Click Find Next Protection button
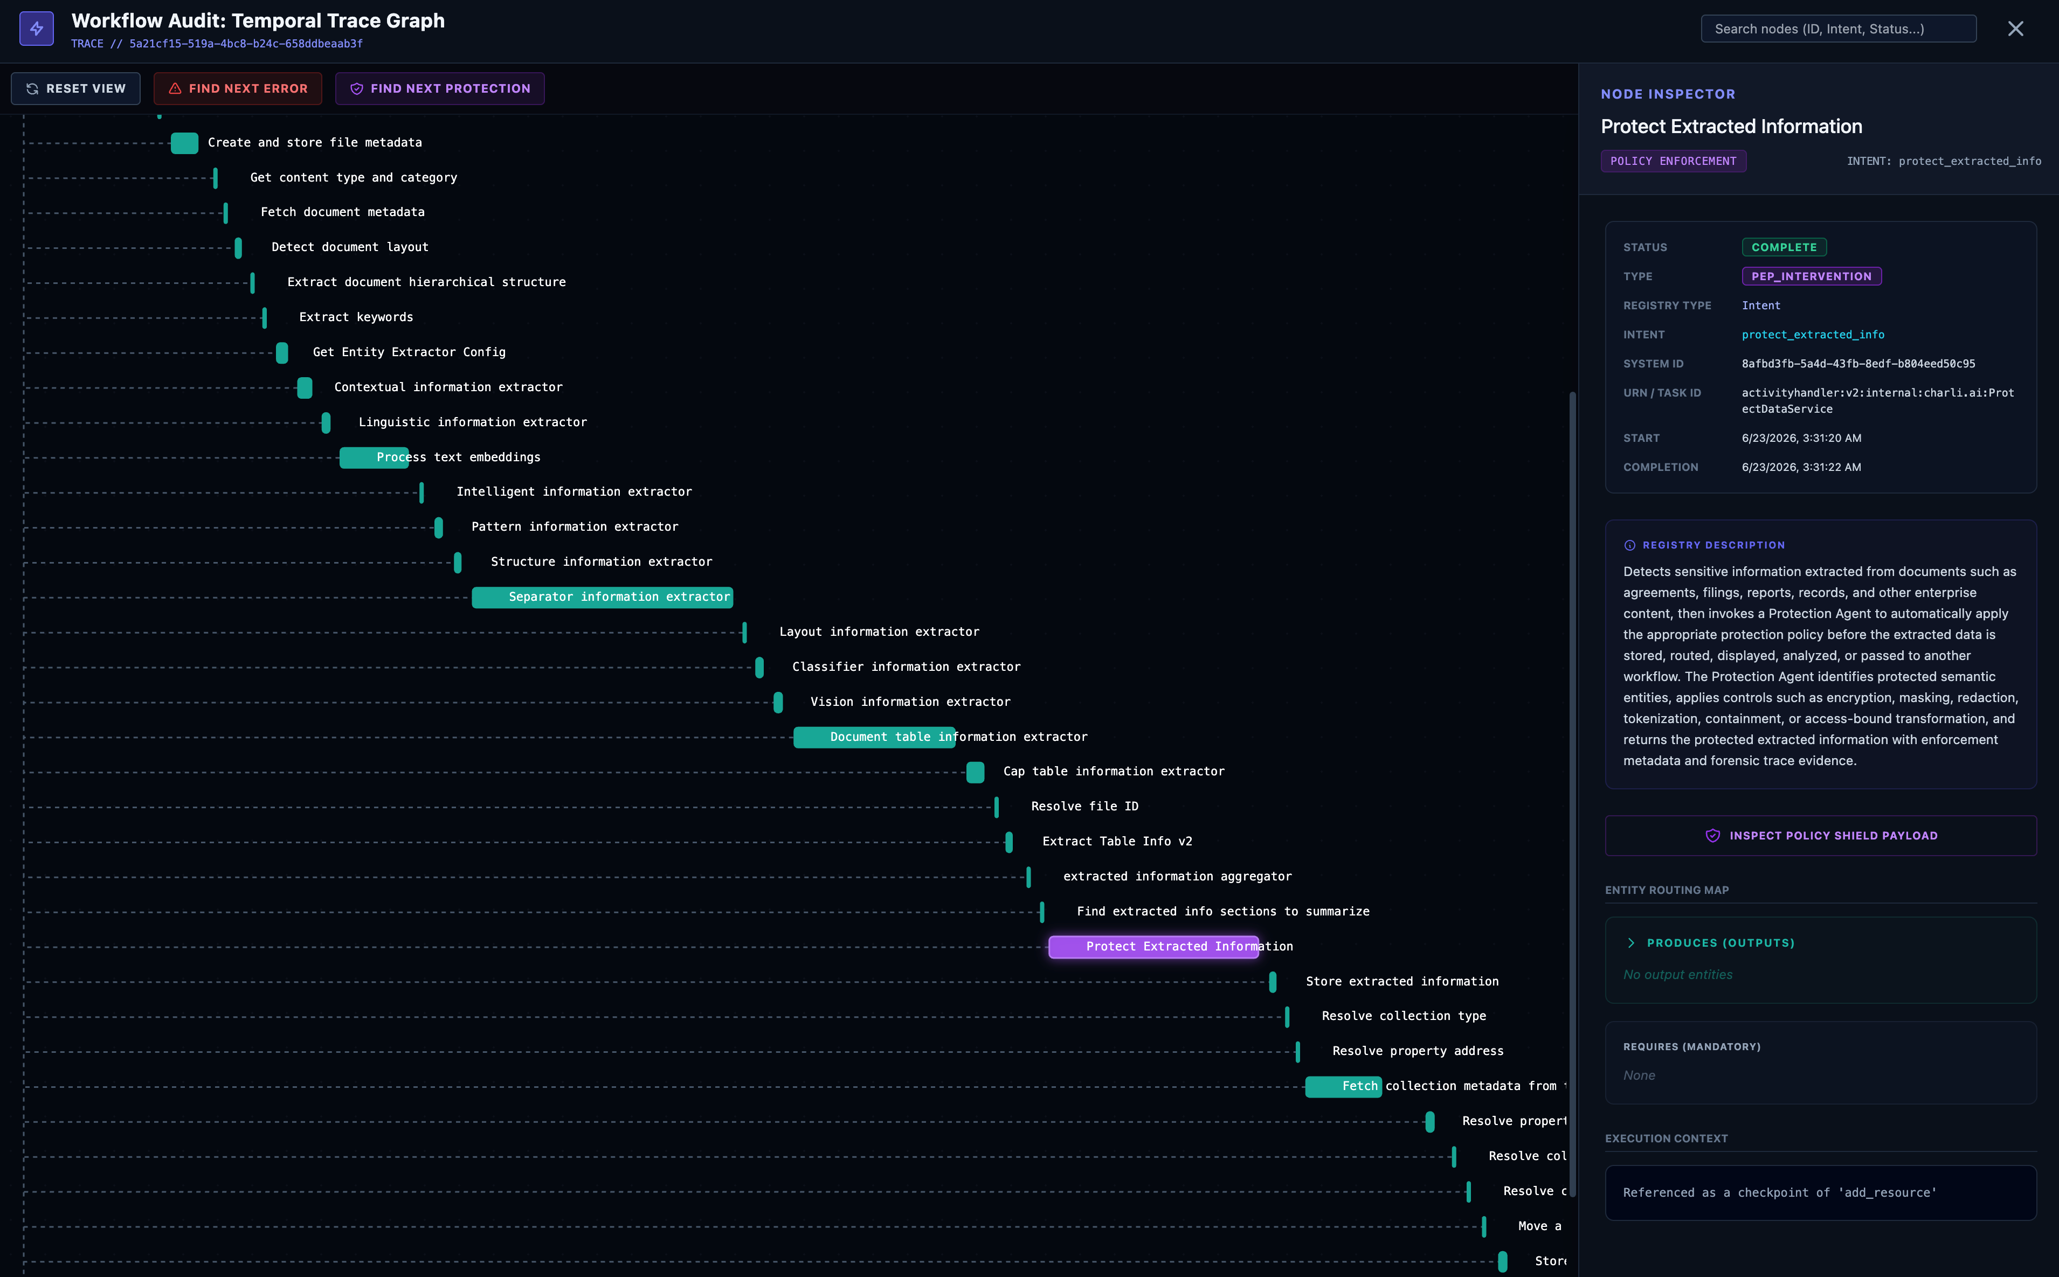The image size is (2059, 1277). tap(439, 89)
